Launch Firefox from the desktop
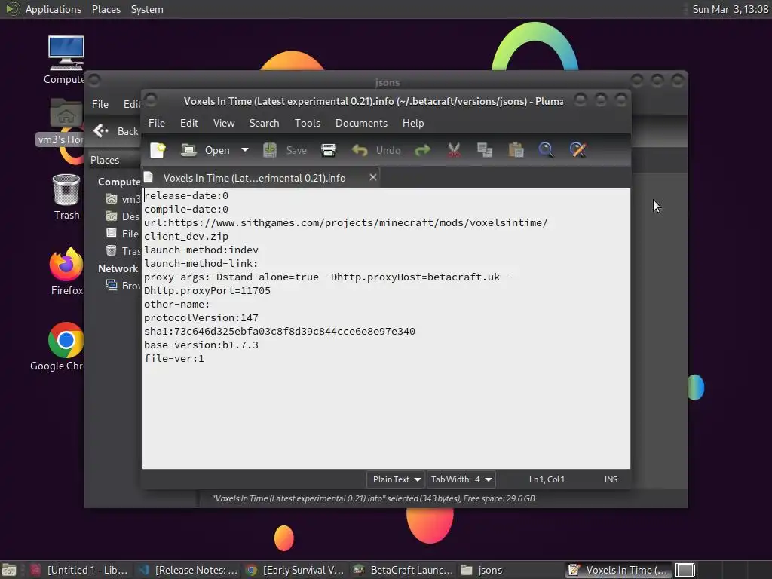 coord(66,271)
